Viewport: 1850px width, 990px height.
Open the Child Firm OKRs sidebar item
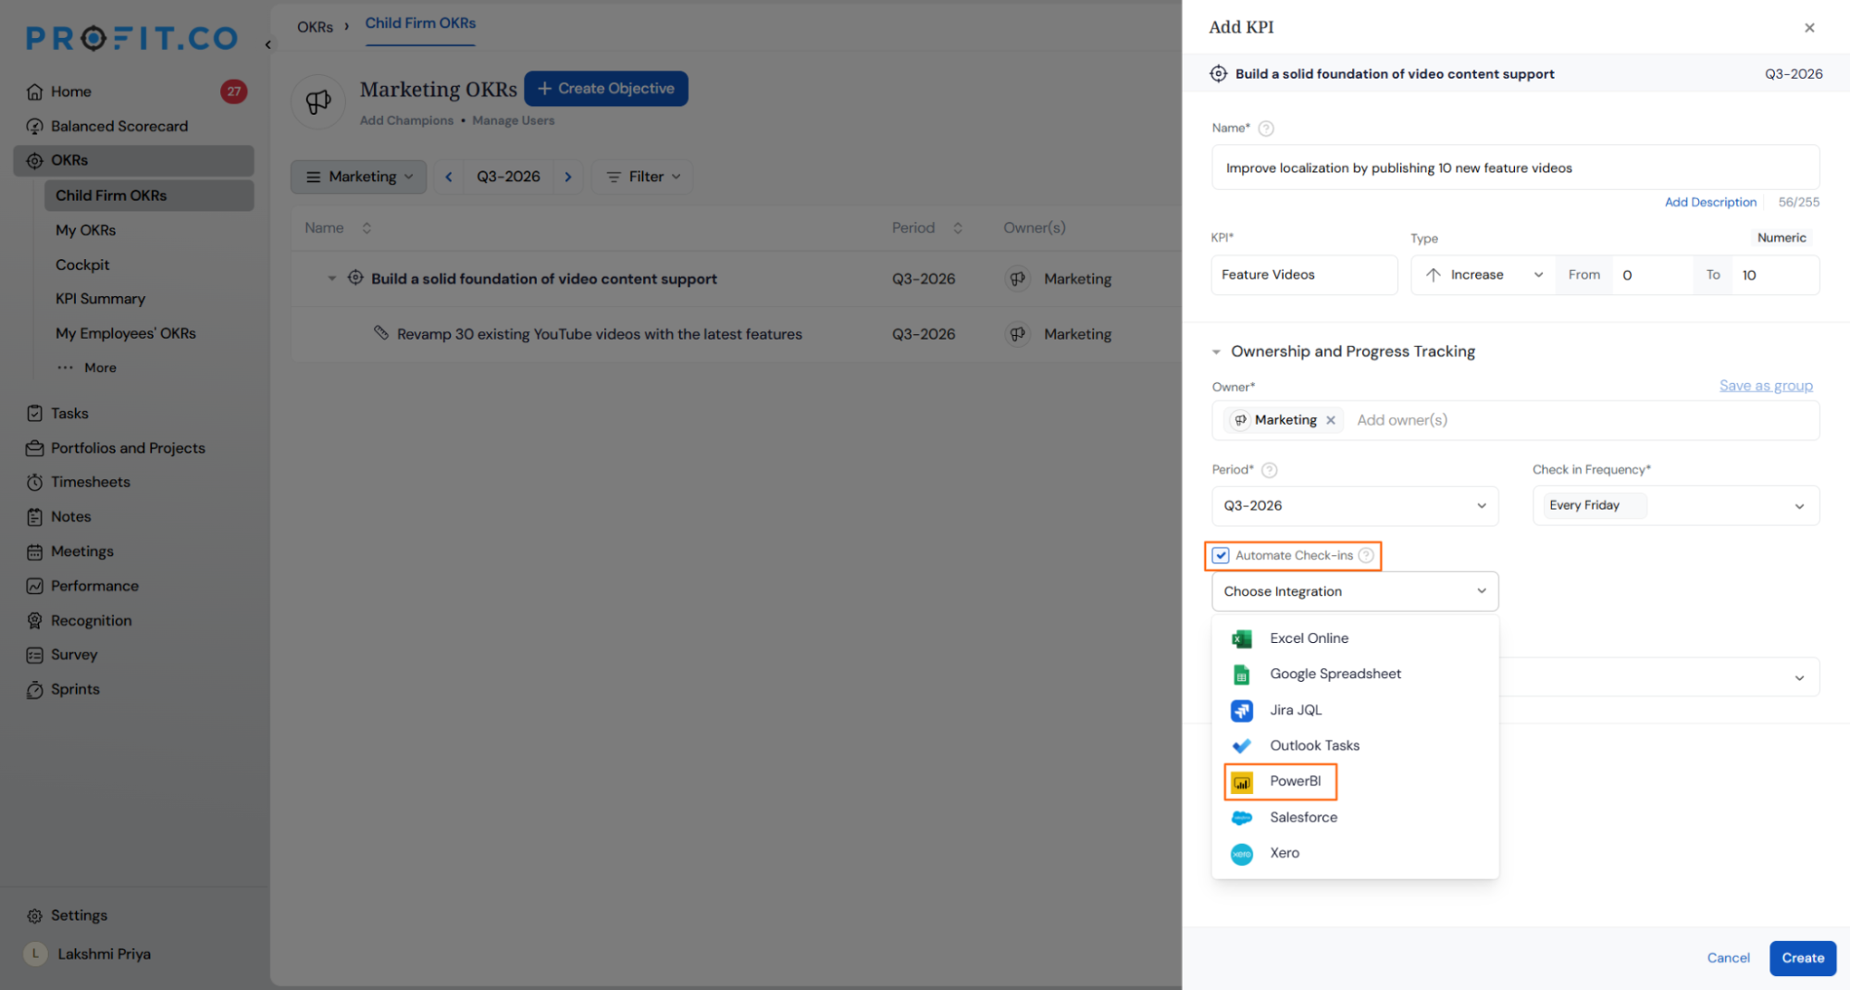149,195
